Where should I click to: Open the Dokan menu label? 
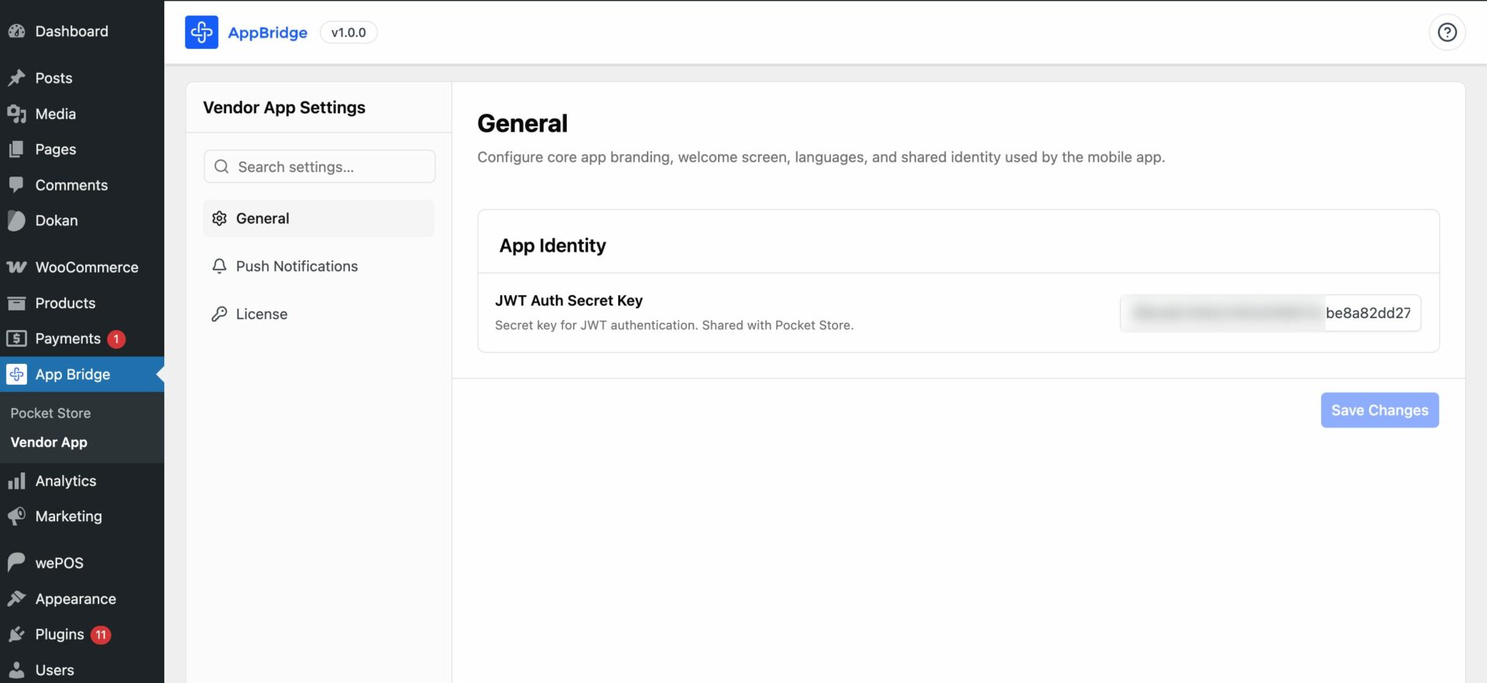tap(57, 221)
